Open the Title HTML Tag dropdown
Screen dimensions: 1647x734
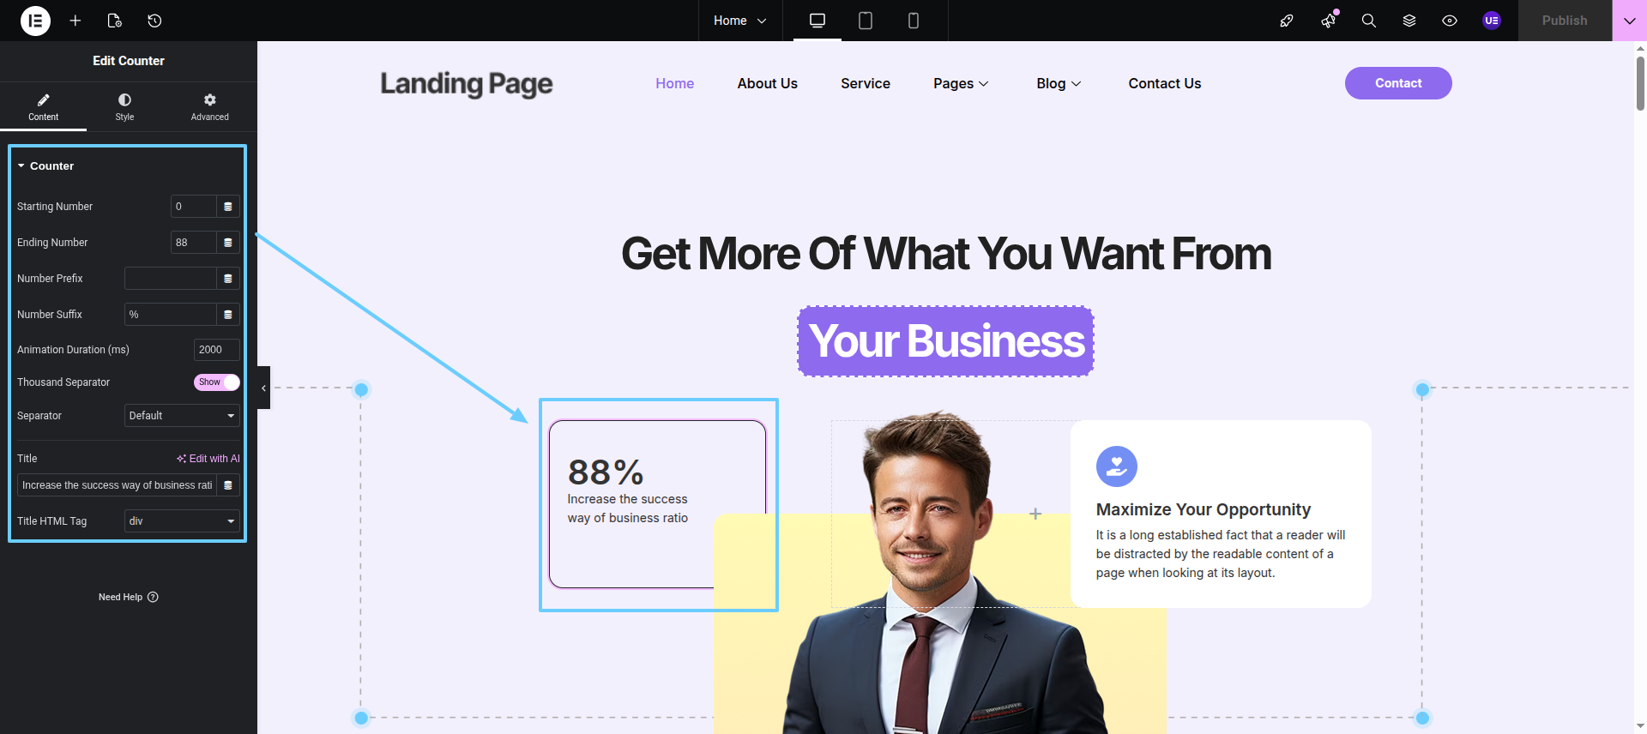point(182,521)
